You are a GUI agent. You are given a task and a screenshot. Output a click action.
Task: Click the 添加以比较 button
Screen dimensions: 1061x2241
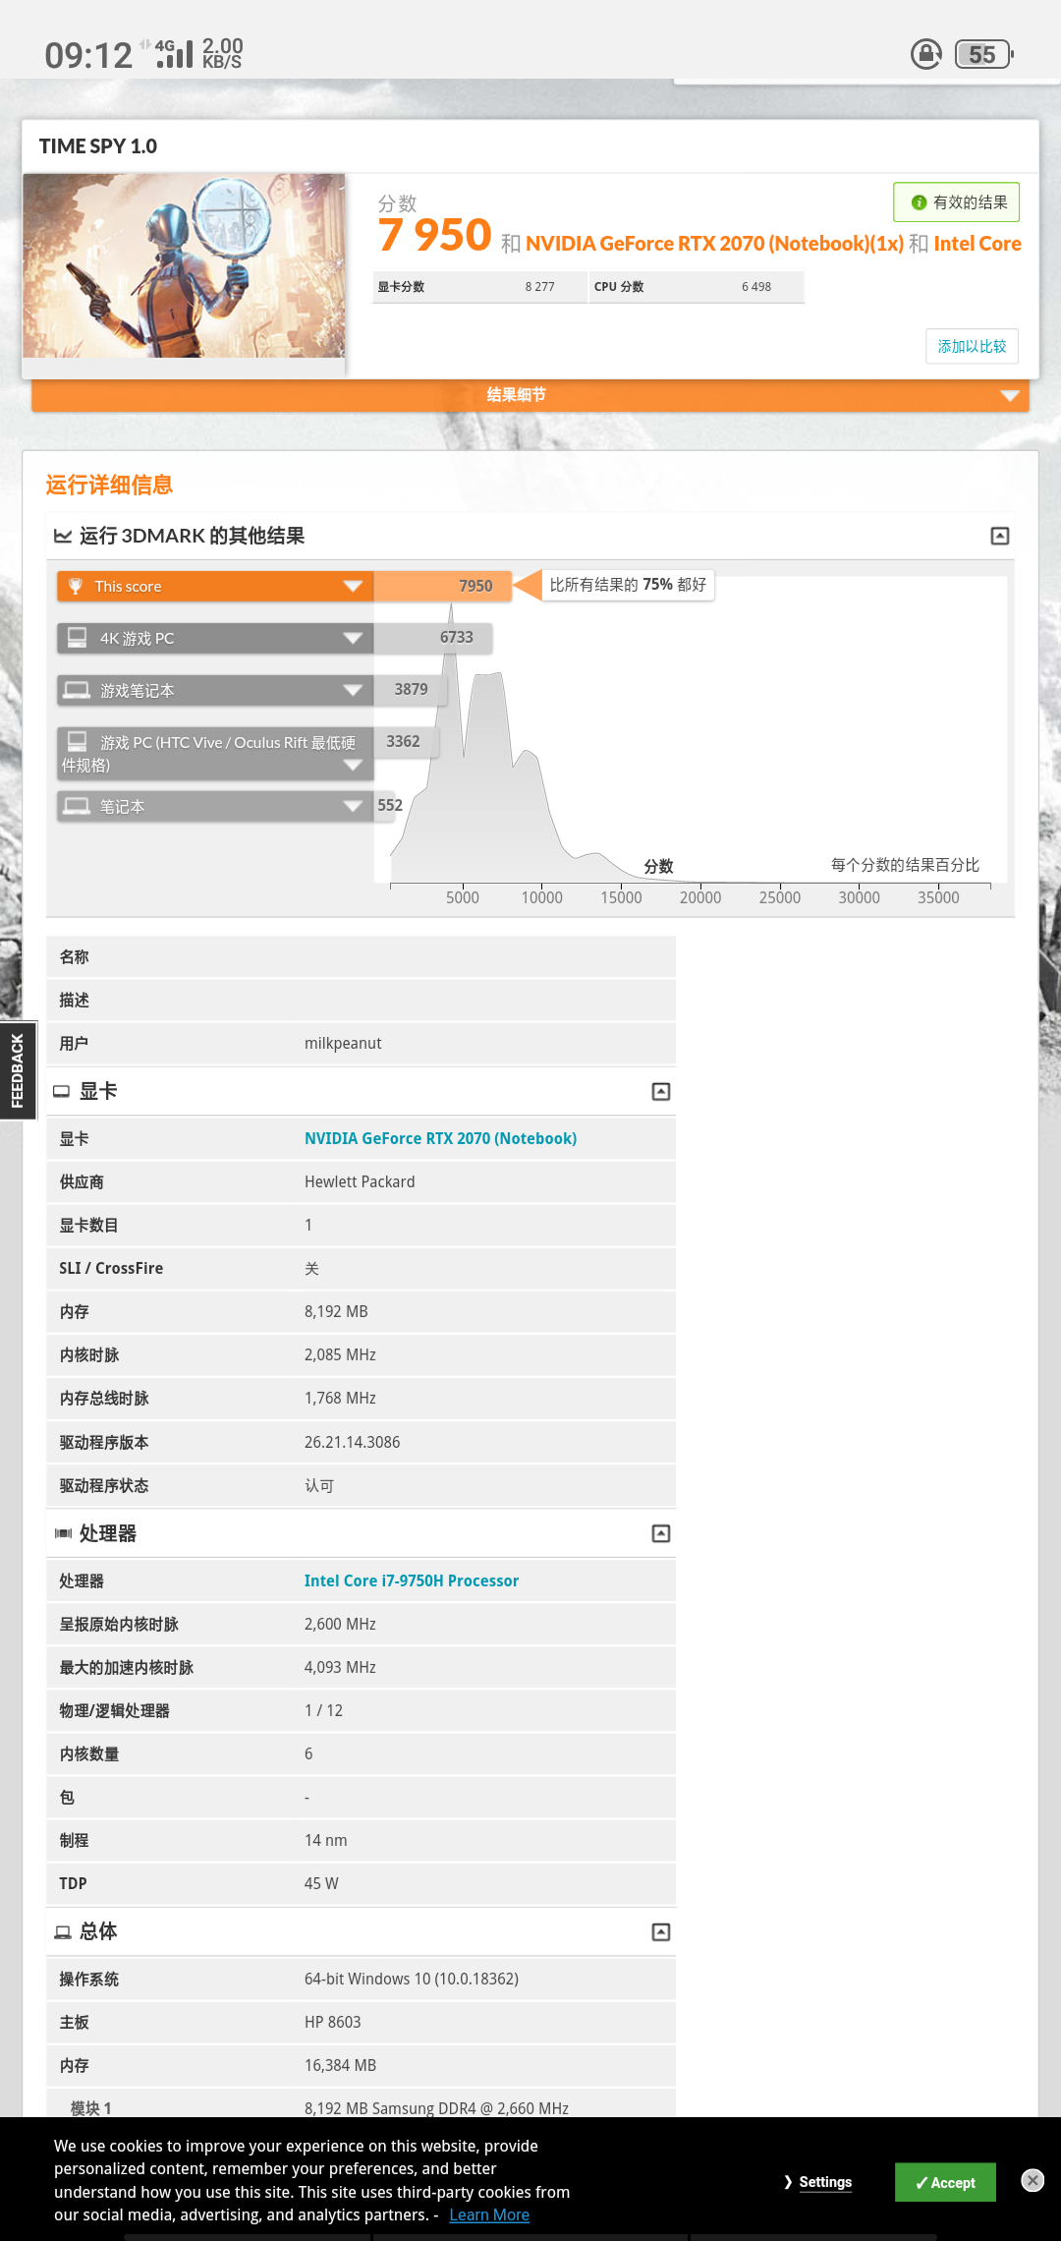coord(972,346)
